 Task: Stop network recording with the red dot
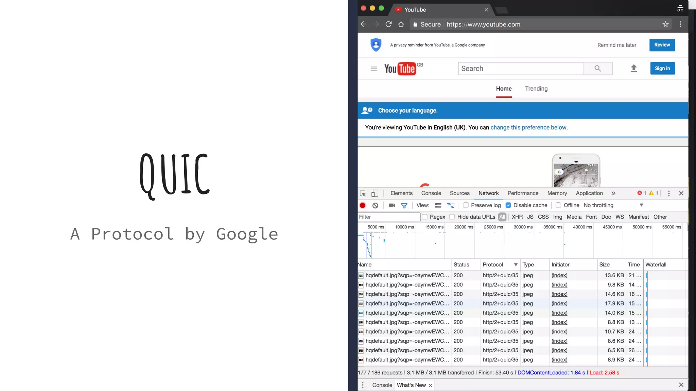(x=363, y=205)
